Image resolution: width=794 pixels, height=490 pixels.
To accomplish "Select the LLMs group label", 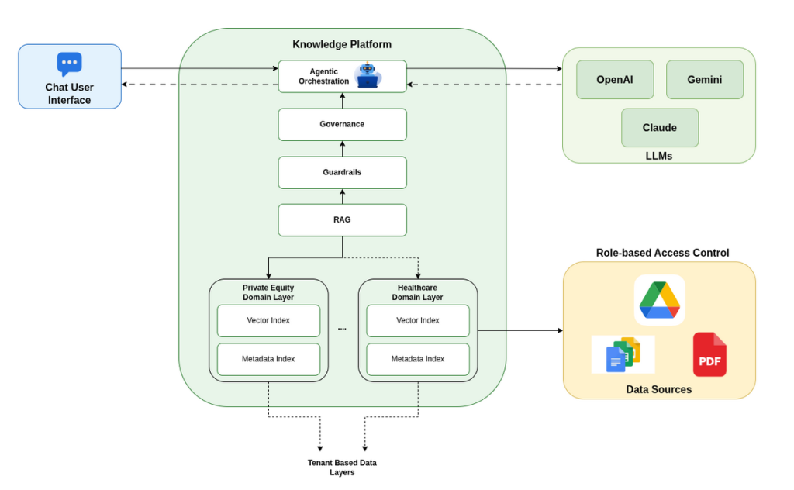I will (658, 156).
